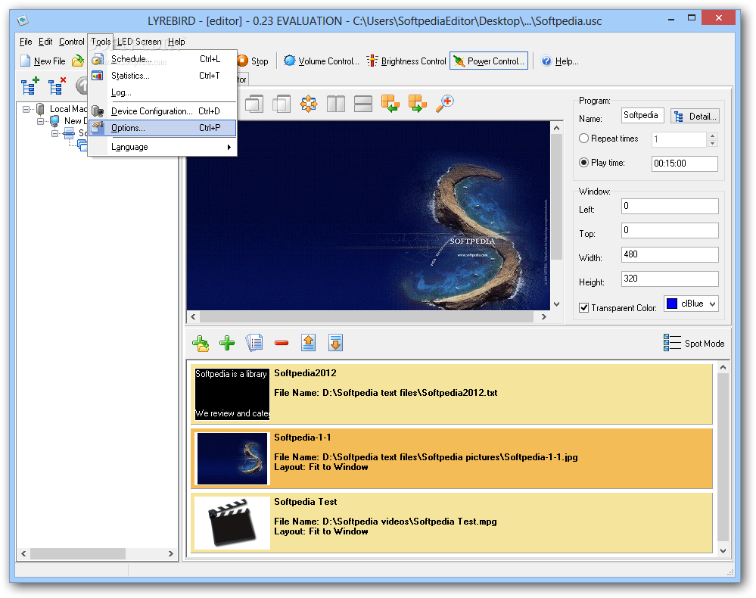Select the Softpedia Test video item
Image resolution: width=756 pixels, height=598 pixels.
point(451,522)
